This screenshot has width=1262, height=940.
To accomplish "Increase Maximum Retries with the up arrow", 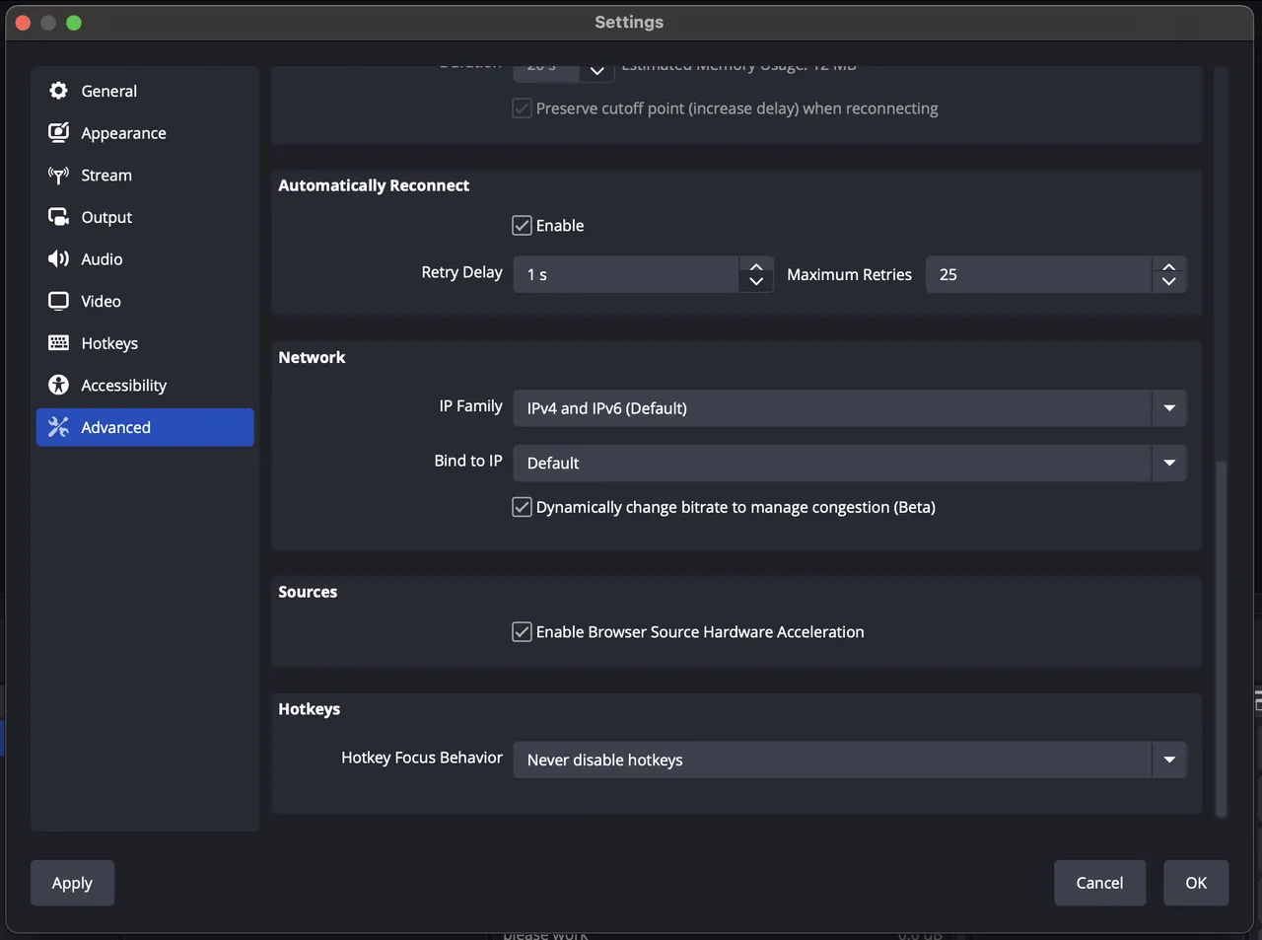I will [x=1168, y=266].
